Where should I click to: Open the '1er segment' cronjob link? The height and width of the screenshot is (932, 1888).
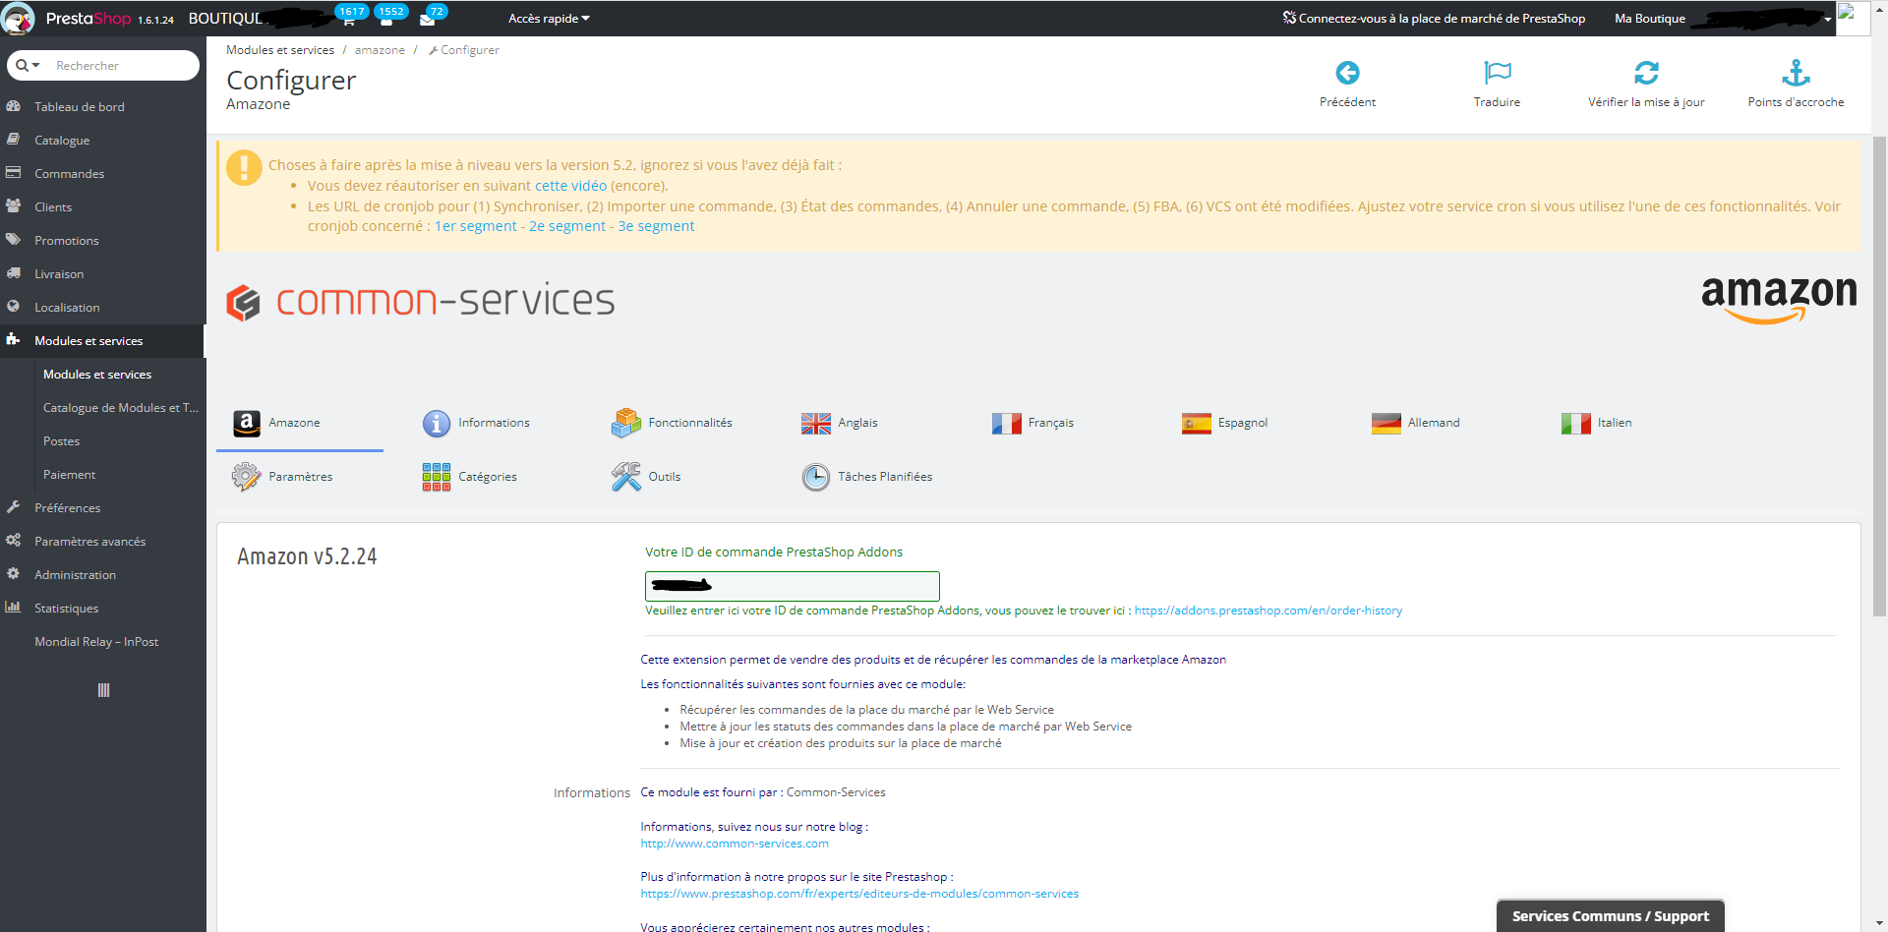pos(476,226)
